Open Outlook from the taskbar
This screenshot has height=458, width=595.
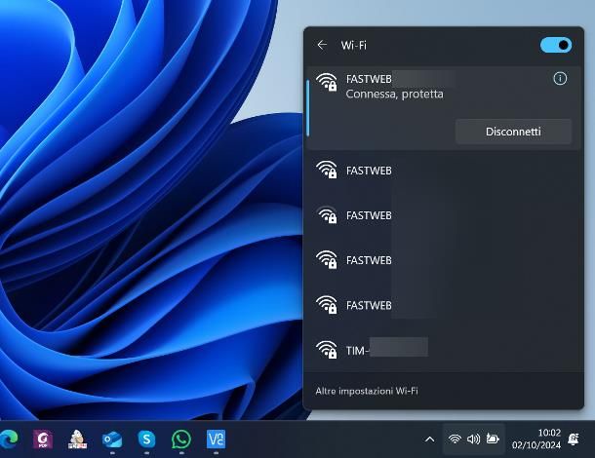[x=112, y=439]
